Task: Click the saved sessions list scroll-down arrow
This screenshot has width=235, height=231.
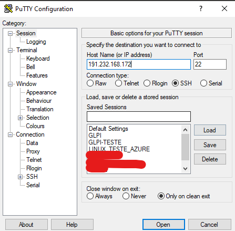Action: (185, 169)
